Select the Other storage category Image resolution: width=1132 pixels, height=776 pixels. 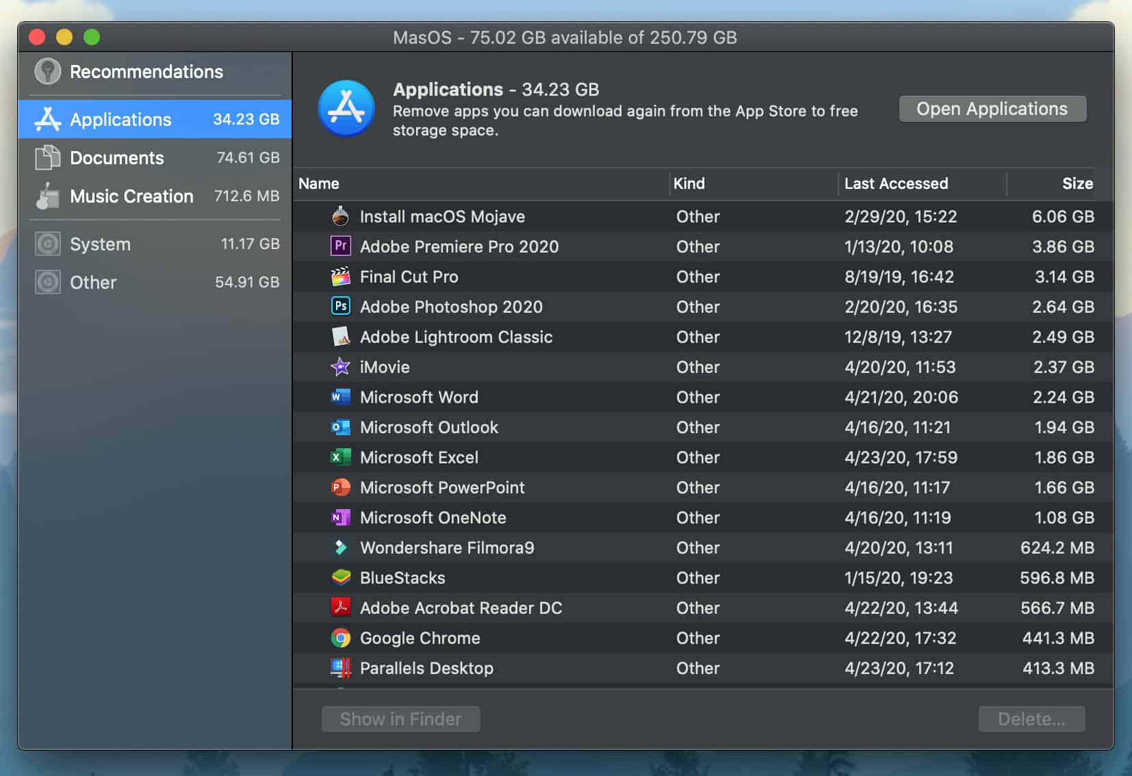click(x=155, y=282)
